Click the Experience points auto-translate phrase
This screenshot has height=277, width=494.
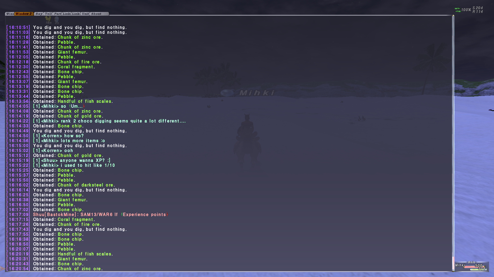[x=144, y=215]
